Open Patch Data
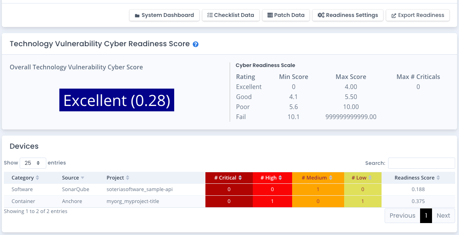The height and width of the screenshot is (235, 459). (286, 15)
